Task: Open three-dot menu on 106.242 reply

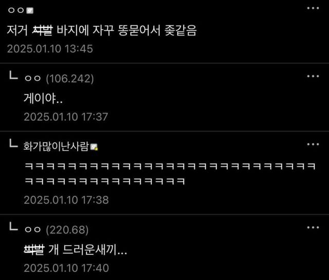Action: (313, 76)
